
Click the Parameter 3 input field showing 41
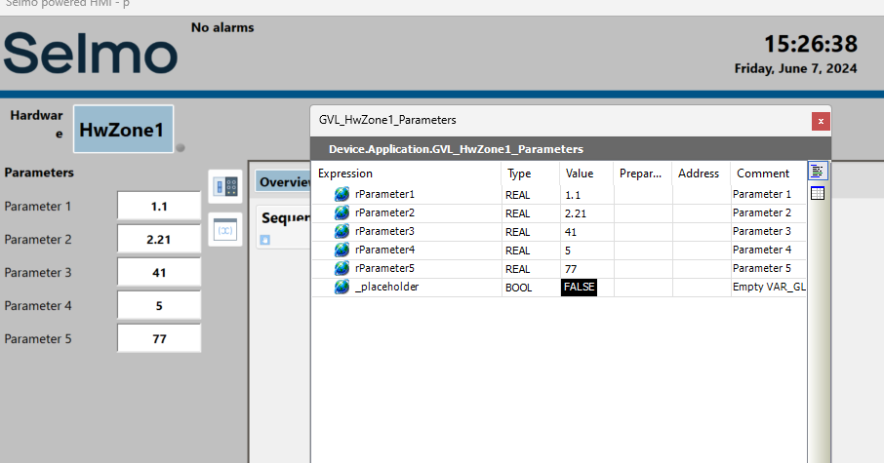coord(159,272)
